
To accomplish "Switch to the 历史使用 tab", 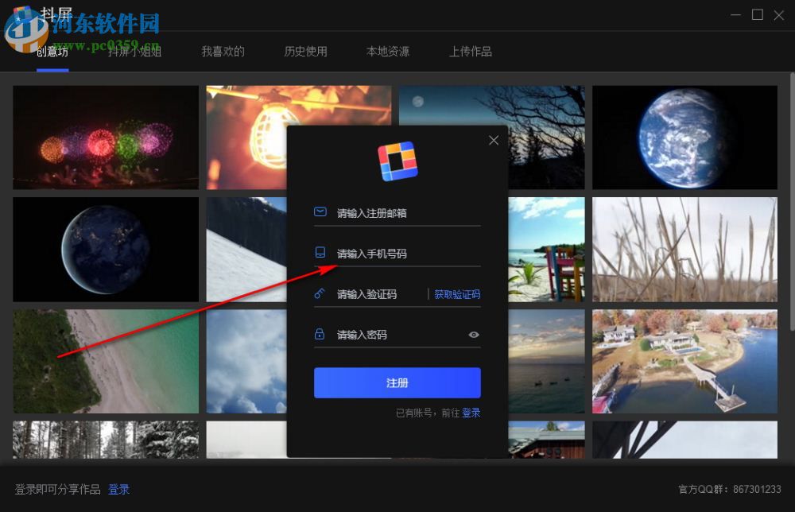I will click(x=305, y=51).
